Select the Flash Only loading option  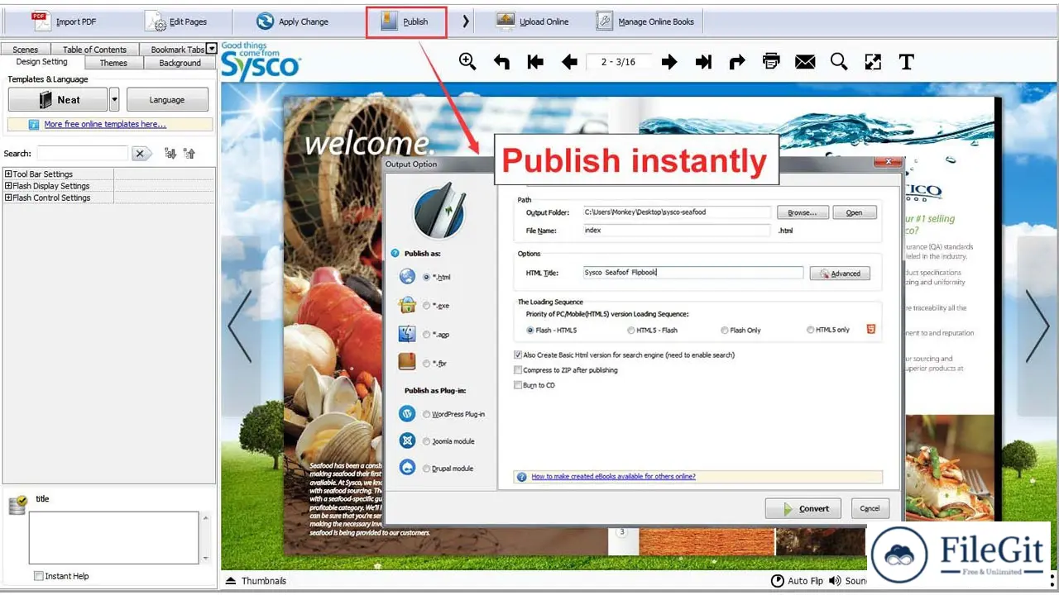point(724,331)
